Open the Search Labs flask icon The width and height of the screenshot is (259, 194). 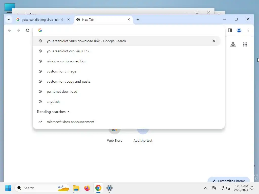233,44
